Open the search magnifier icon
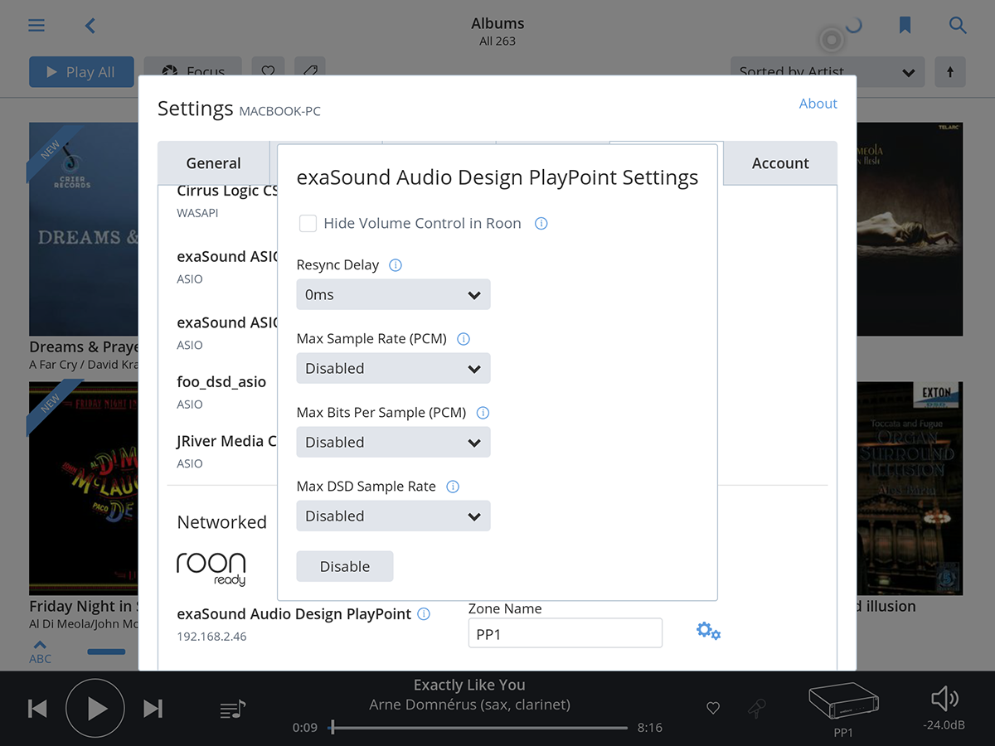 [x=958, y=26]
